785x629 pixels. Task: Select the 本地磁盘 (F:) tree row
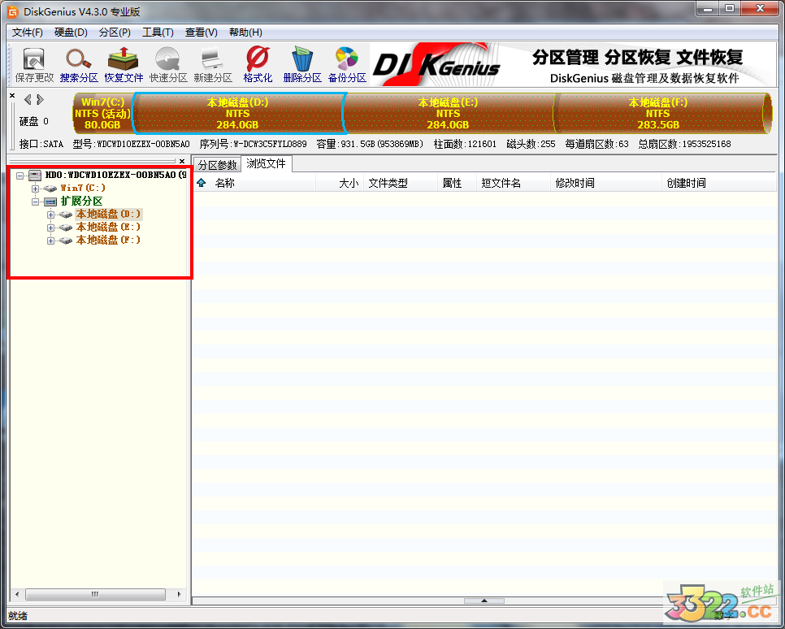tap(108, 241)
